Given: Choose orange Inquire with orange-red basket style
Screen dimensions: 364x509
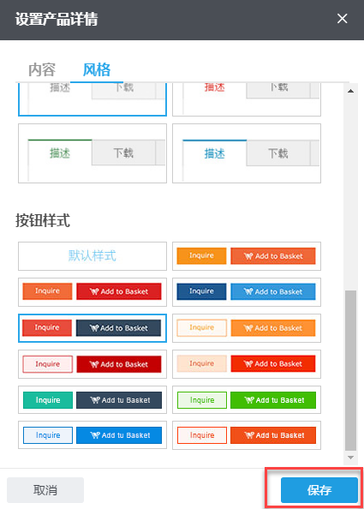Looking at the screenshot, I should tap(247, 256).
